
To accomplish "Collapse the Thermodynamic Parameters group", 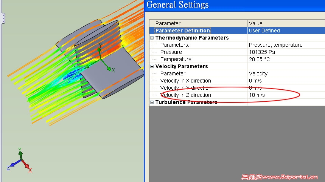I will pos(152,38).
